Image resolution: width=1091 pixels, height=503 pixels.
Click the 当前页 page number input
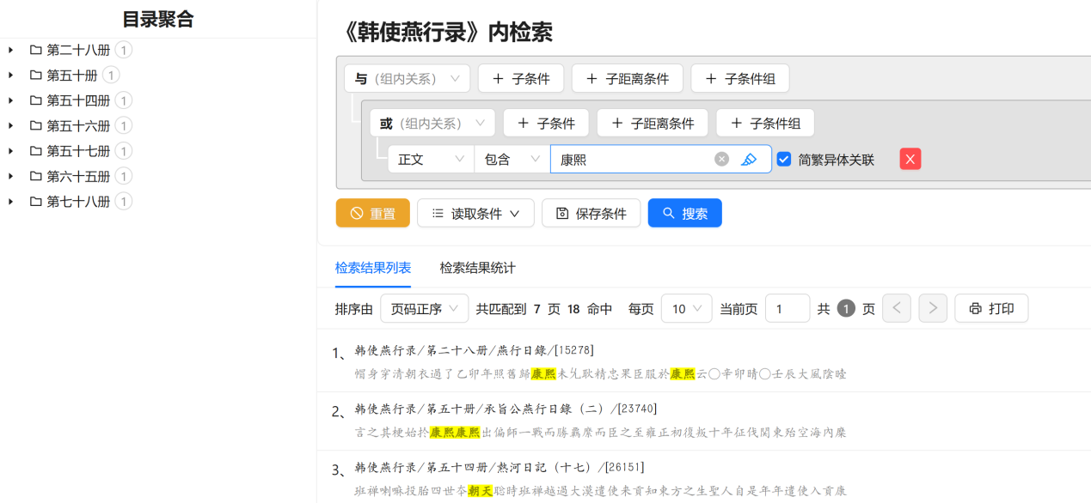(x=787, y=308)
